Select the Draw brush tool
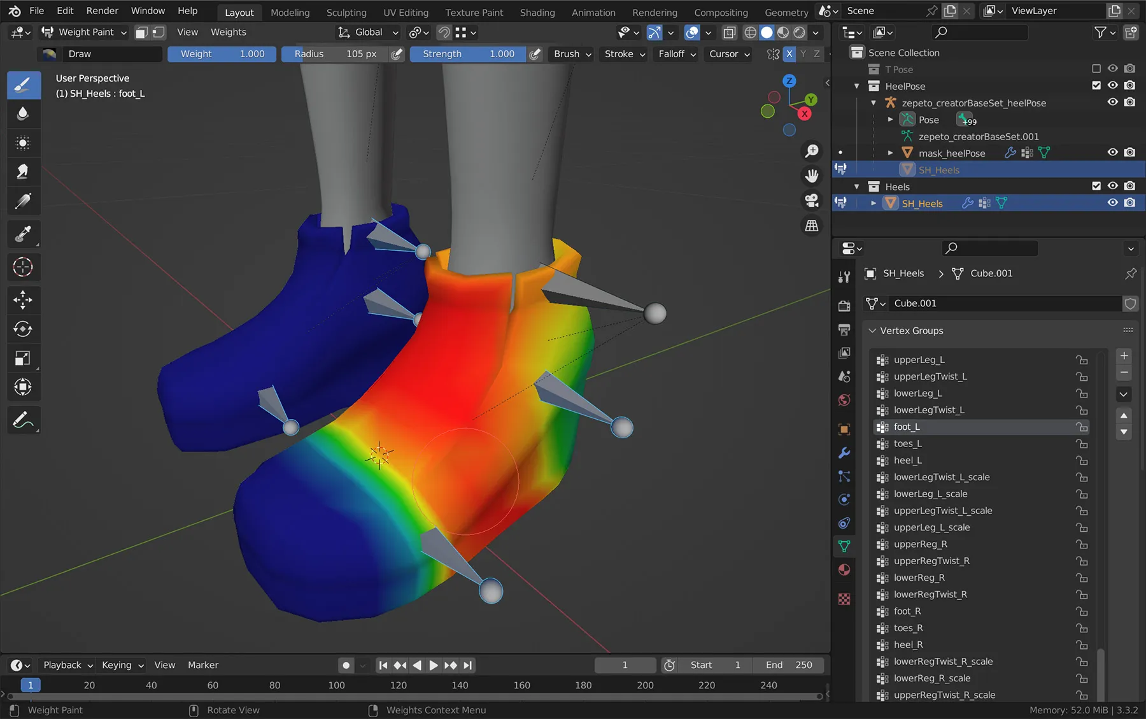The height and width of the screenshot is (719, 1146). [23, 85]
